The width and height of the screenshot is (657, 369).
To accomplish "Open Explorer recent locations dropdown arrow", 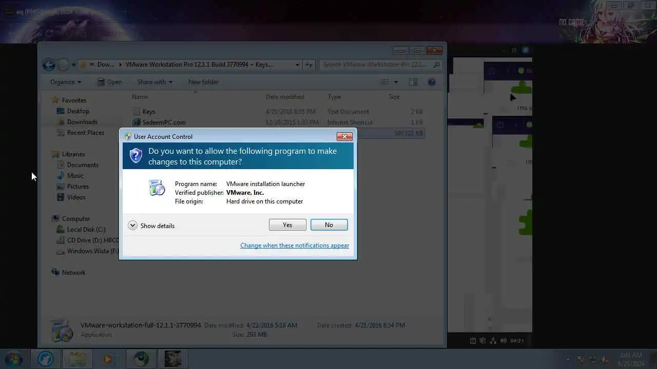I will click(x=74, y=65).
